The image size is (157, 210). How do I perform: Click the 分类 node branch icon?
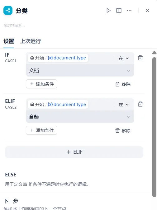tap(8, 10)
